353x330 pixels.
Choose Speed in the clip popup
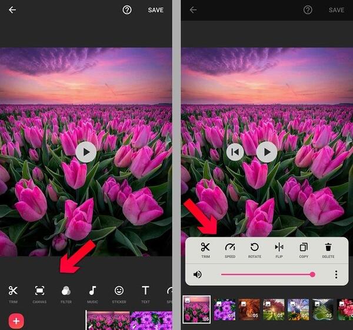(230, 250)
